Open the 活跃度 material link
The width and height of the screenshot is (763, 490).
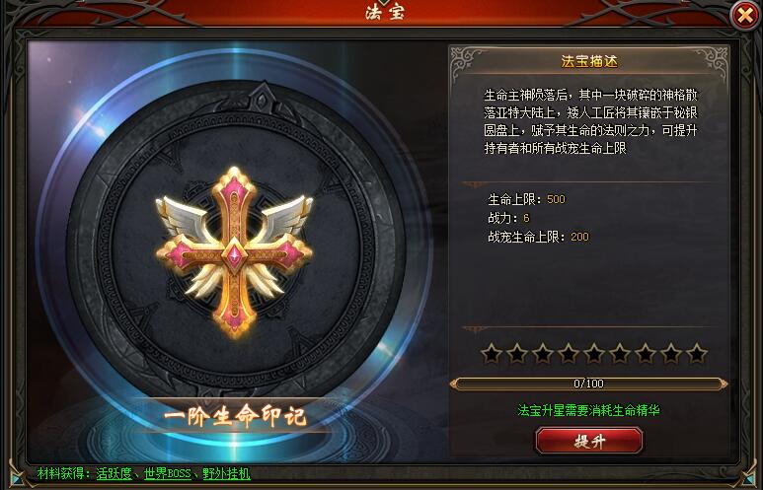114,473
